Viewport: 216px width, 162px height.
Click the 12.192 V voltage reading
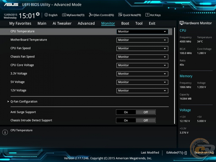185,121
